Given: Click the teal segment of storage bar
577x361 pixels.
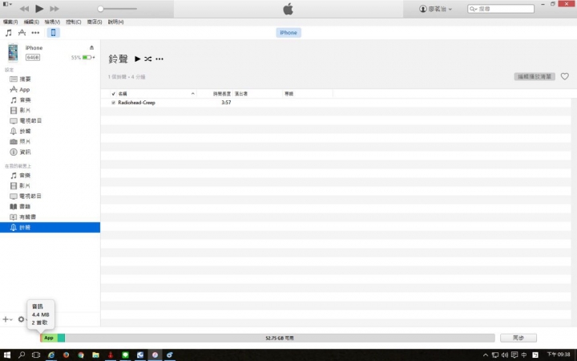Looking at the screenshot, I should pos(61,338).
